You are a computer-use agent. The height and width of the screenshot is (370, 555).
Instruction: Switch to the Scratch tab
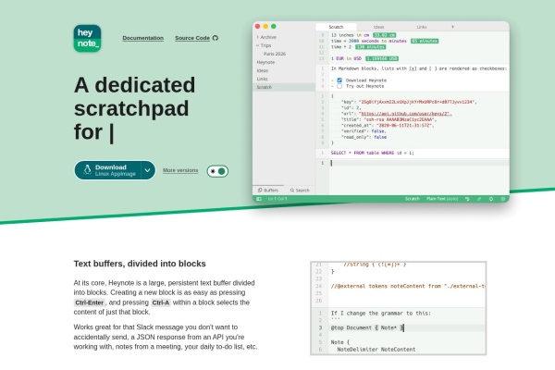pos(336,27)
